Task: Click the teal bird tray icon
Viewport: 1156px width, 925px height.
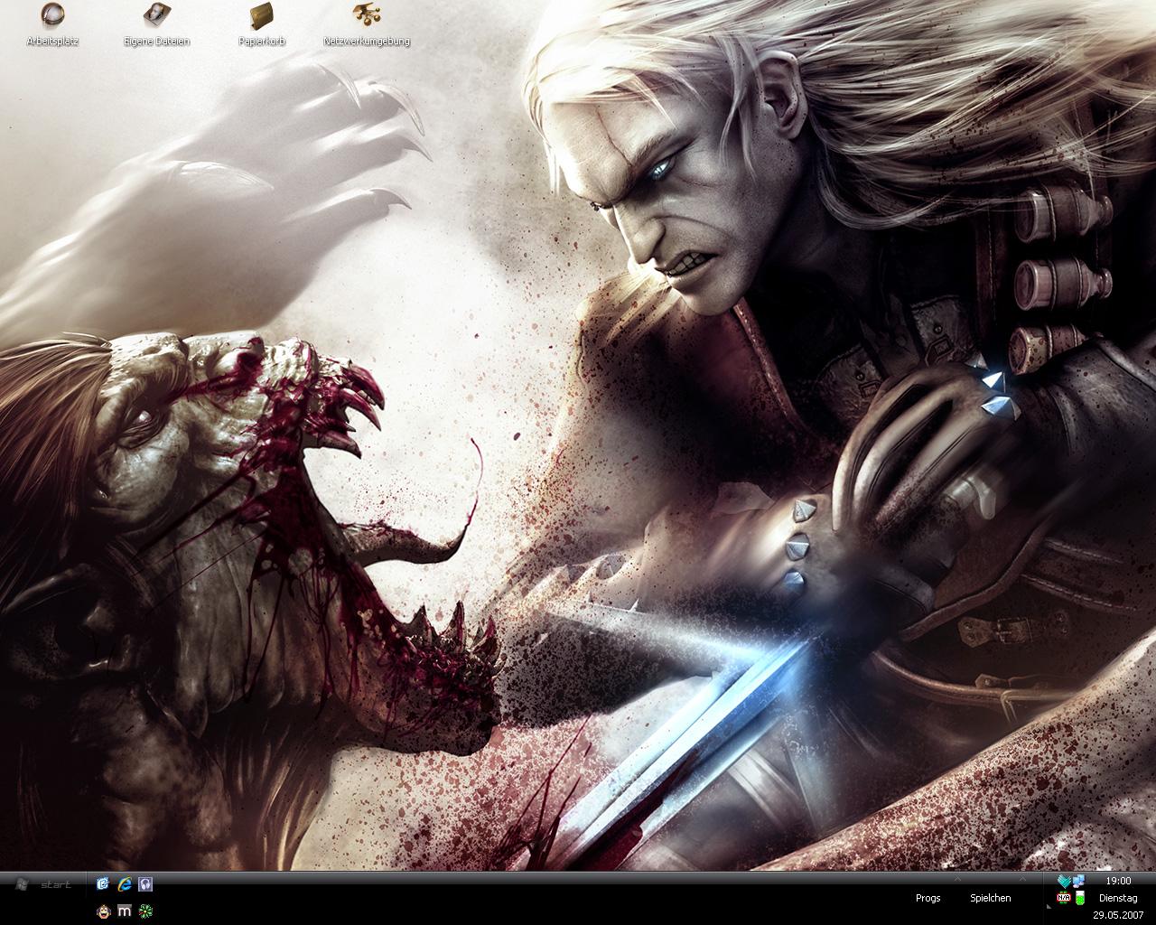Action: point(1064,881)
